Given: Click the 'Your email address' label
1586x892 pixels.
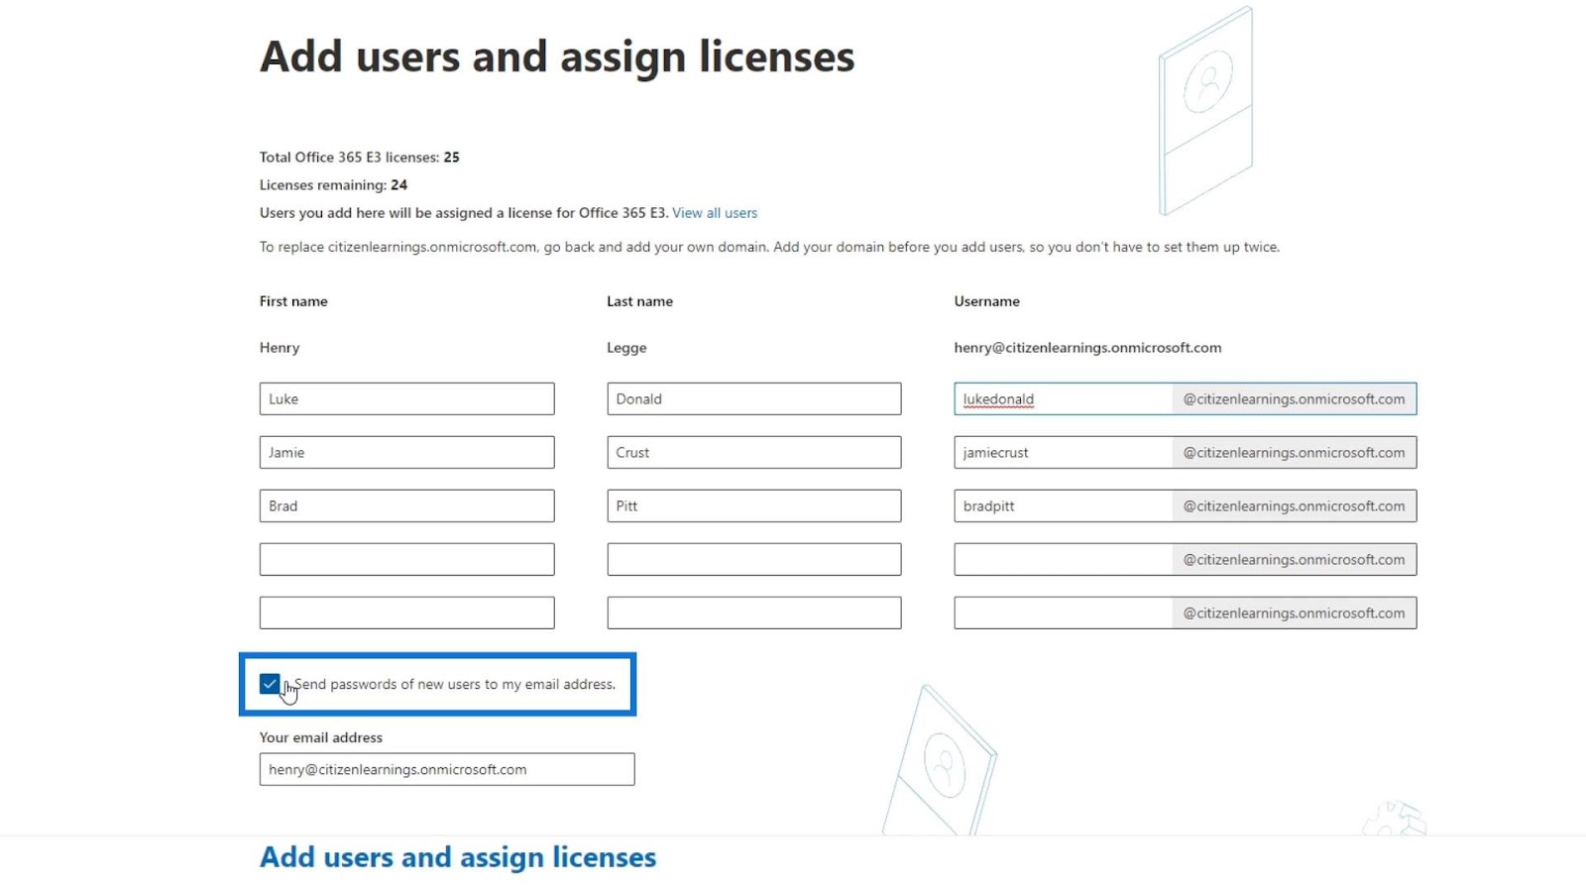Looking at the screenshot, I should (321, 737).
